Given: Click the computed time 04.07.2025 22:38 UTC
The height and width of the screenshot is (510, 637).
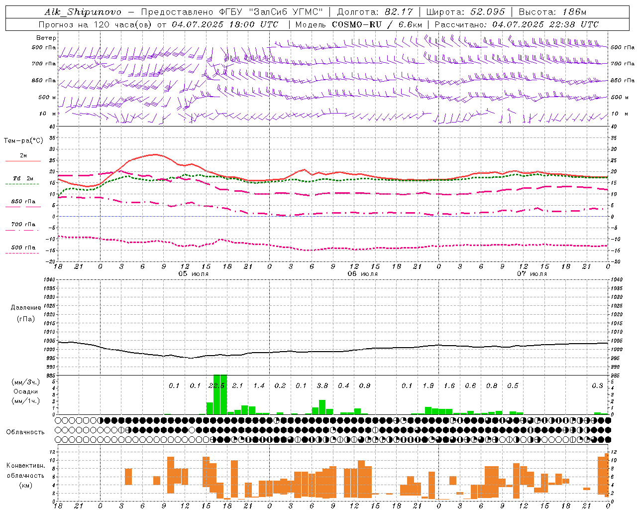Looking at the screenshot, I should [545, 24].
